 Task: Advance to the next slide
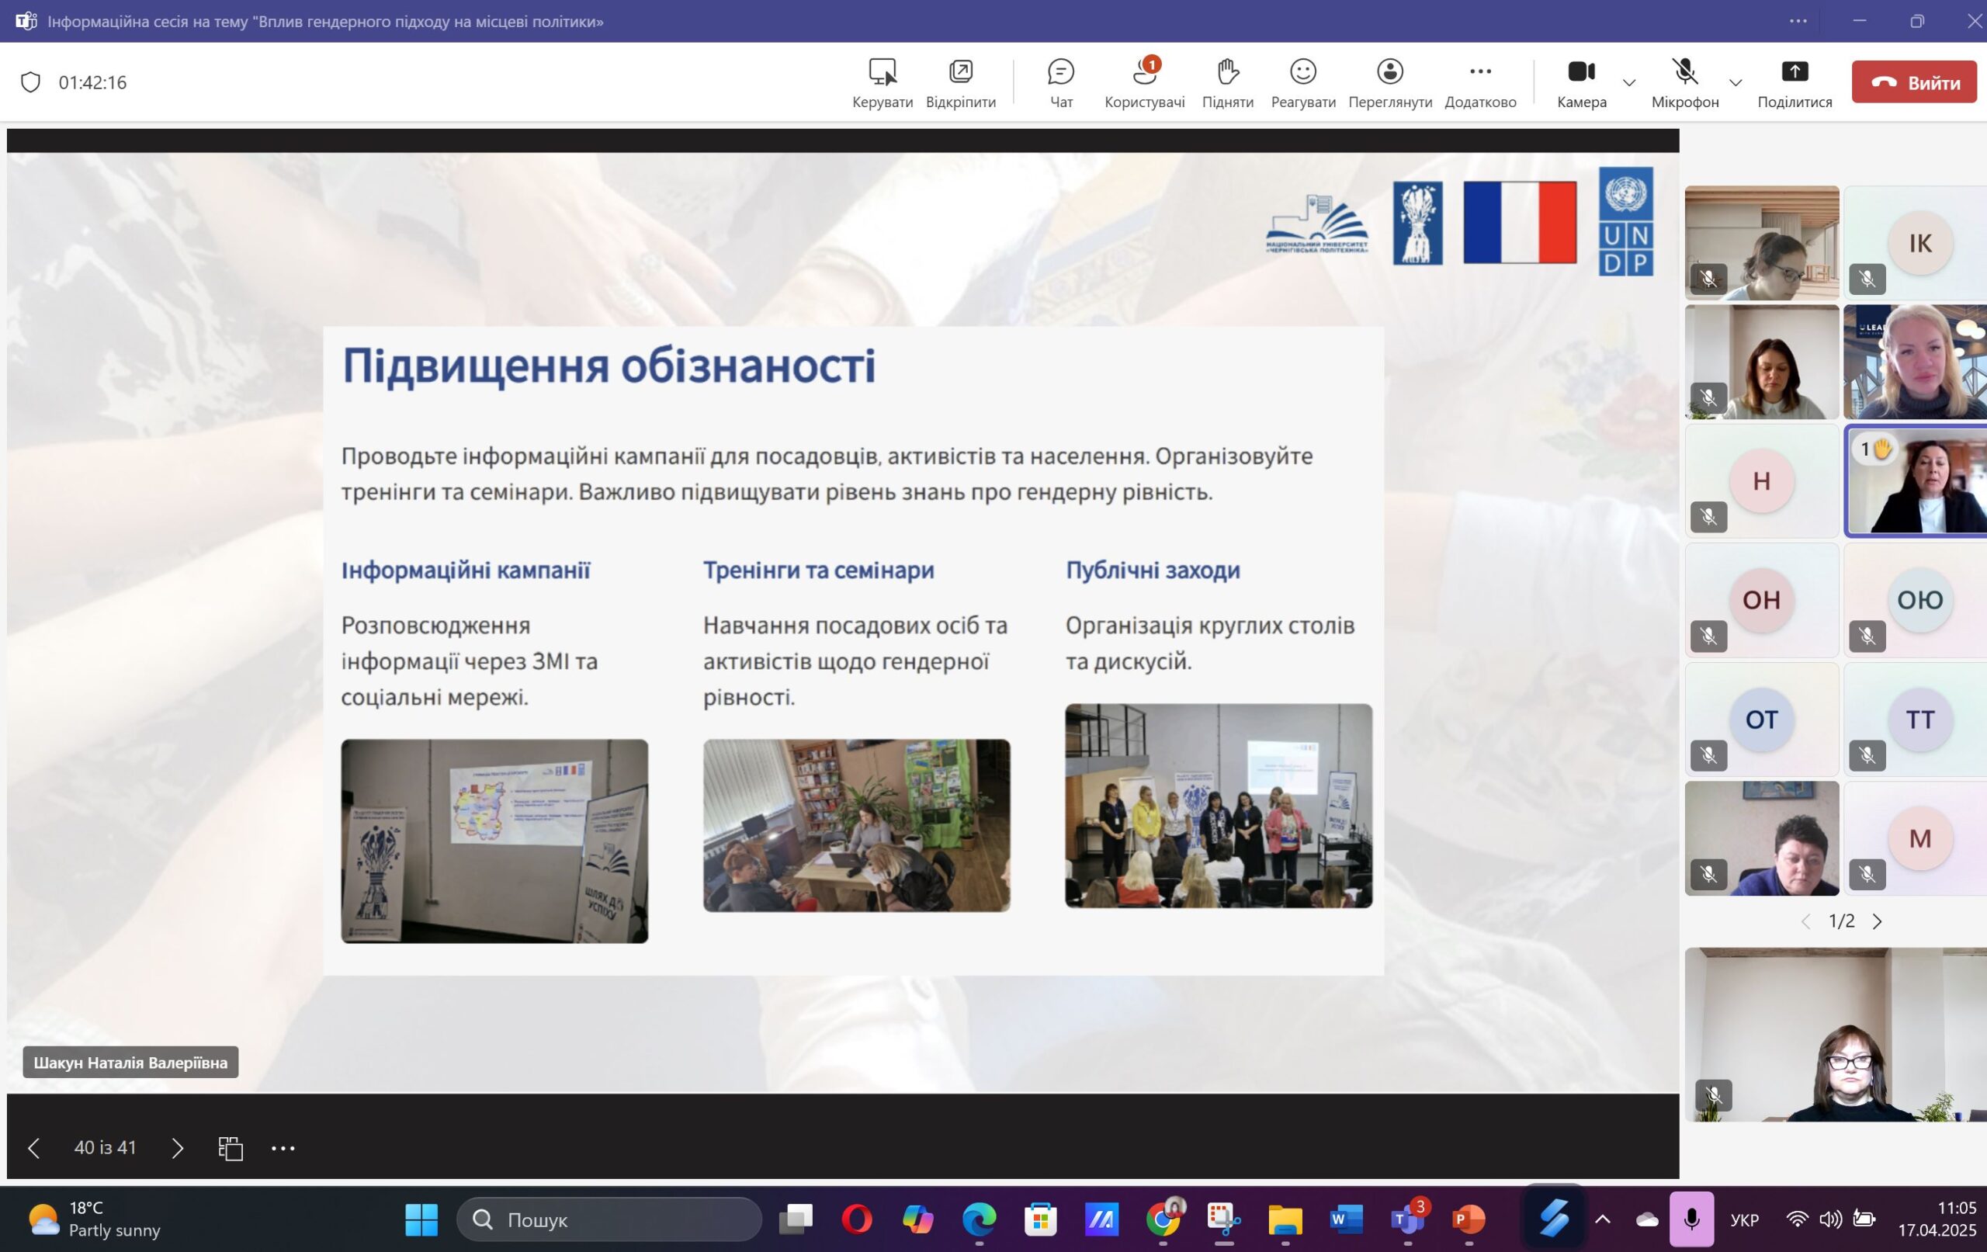coord(178,1148)
